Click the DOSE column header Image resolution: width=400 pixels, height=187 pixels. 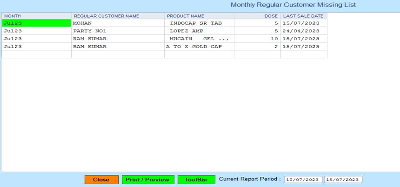[257, 16]
